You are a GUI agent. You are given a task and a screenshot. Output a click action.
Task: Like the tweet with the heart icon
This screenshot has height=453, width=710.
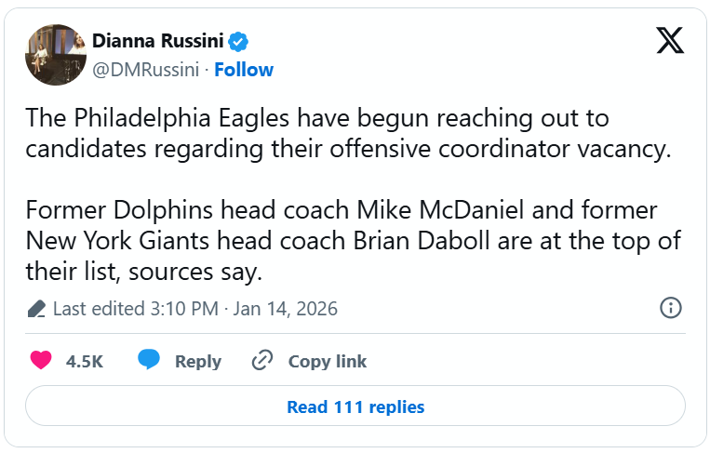pyautogui.click(x=41, y=361)
